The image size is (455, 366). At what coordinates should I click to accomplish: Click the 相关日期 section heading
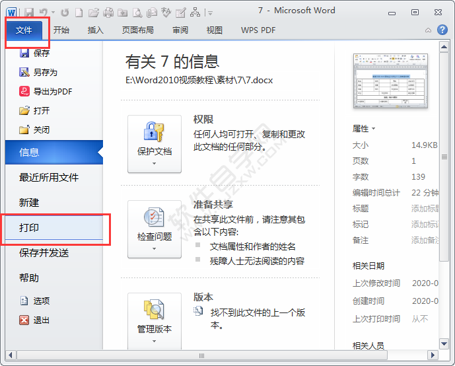pyautogui.click(x=368, y=266)
